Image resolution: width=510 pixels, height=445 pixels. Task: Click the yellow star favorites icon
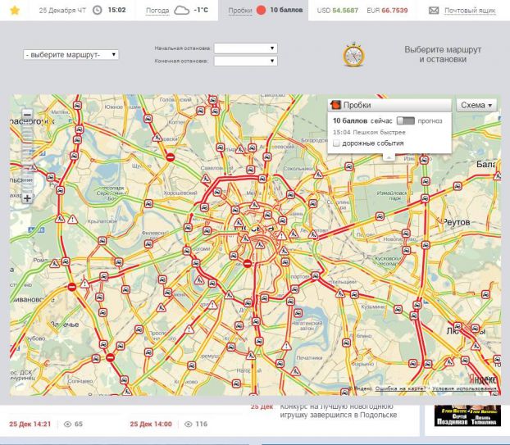pos(15,11)
